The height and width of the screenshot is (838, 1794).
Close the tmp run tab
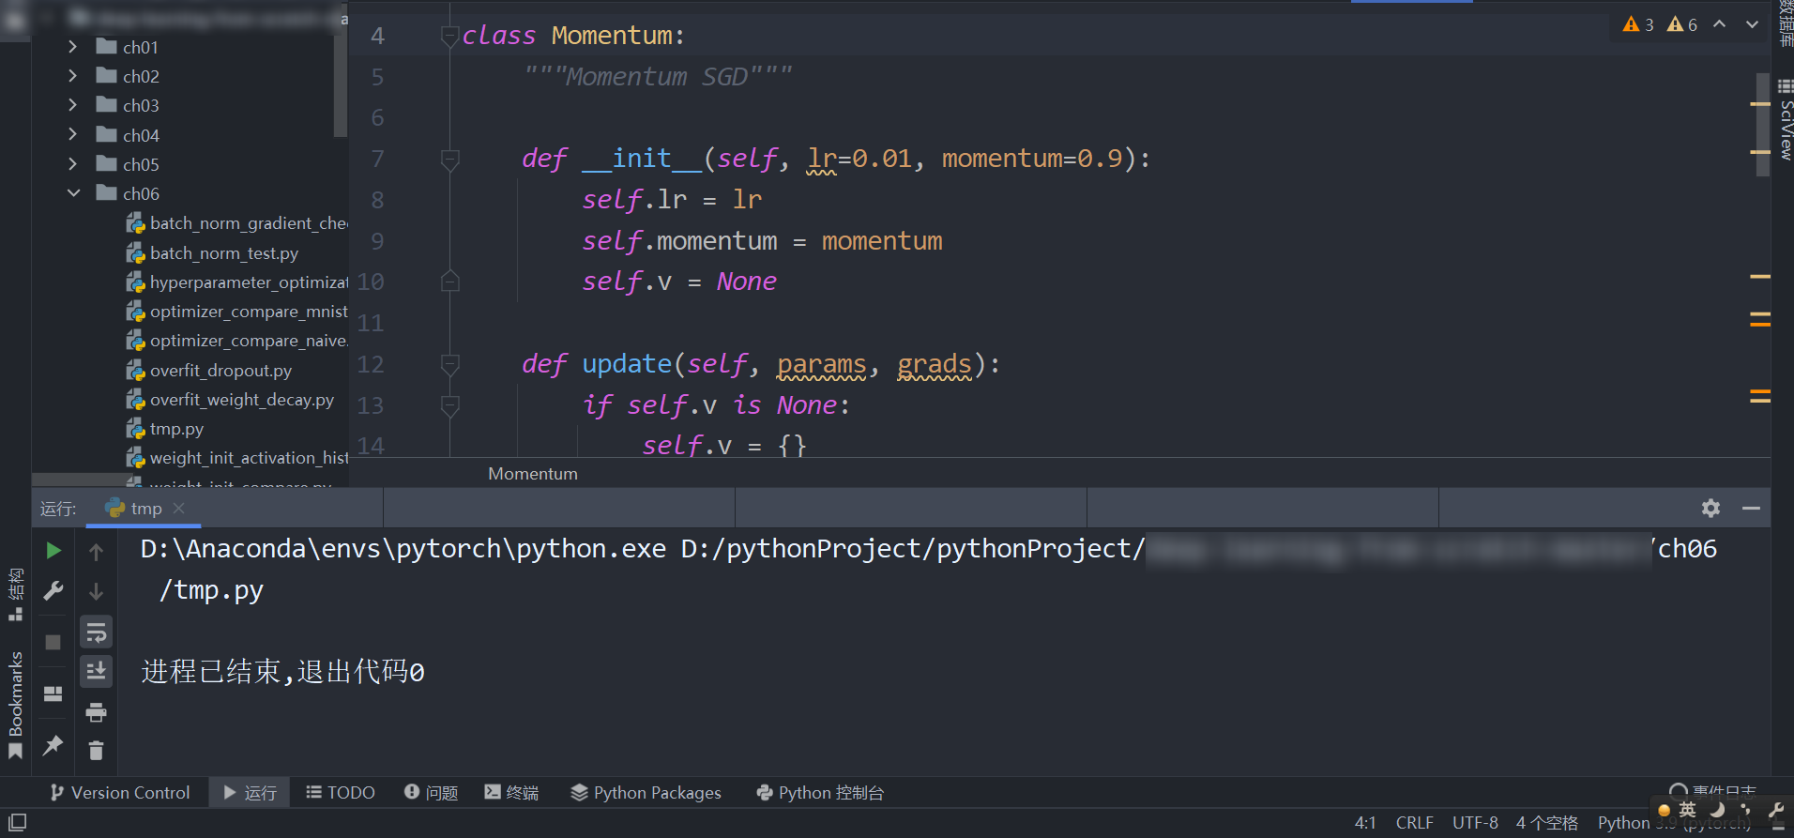(x=179, y=508)
